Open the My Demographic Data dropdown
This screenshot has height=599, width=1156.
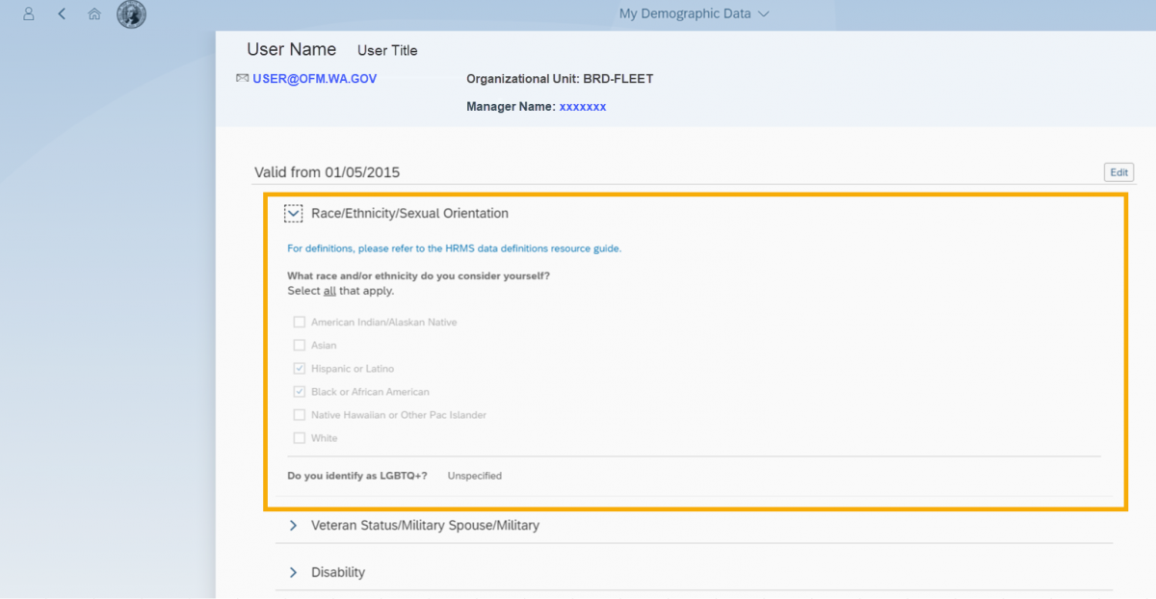[694, 14]
